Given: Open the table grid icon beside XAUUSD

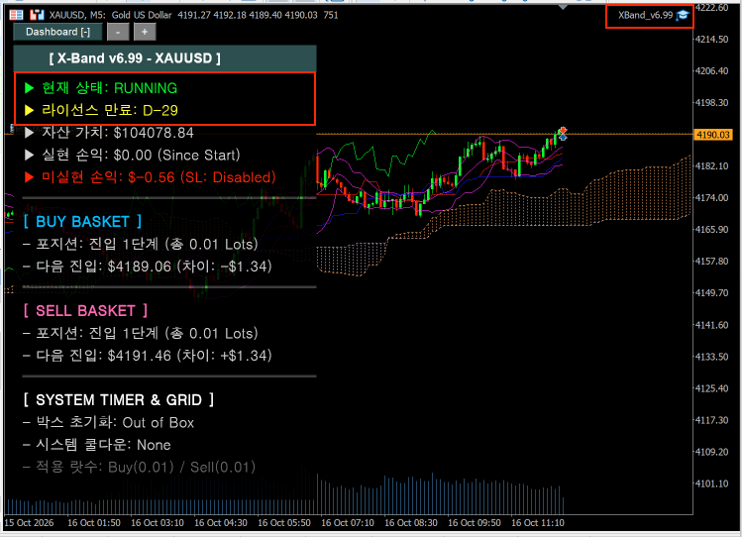Looking at the screenshot, I should click(16, 15).
